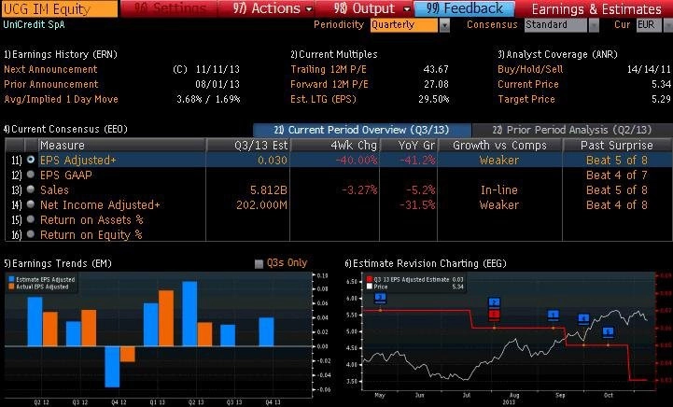Click the arrow beside Quarterly periodicity
673x407 pixels.
click(x=444, y=25)
